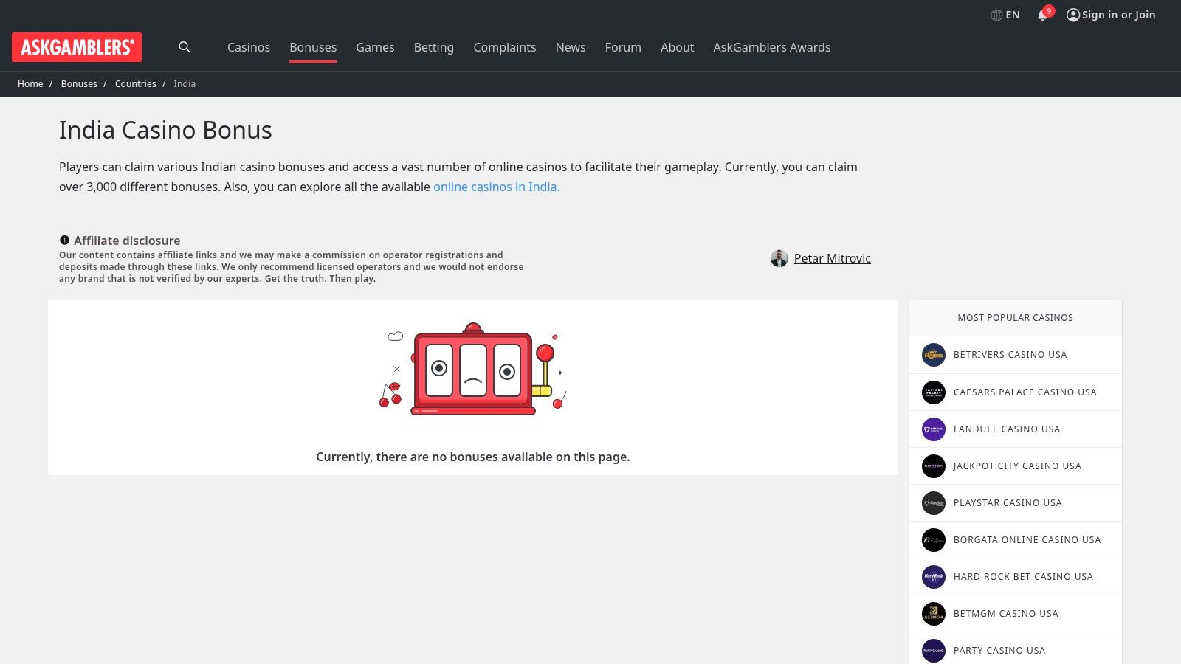
Task: Click the Borgata Online Casino logo icon
Action: tap(934, 539)
